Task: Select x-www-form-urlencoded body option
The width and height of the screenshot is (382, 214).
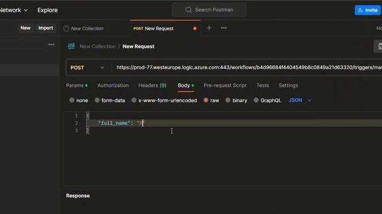Action: (x=164, y=100)
